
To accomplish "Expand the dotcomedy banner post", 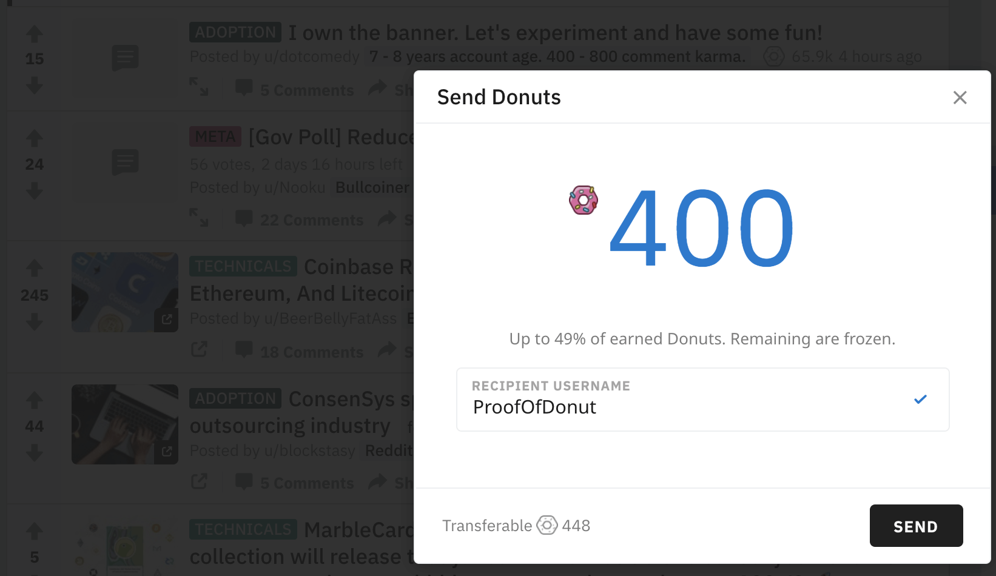I will click(x=199, y=87).
